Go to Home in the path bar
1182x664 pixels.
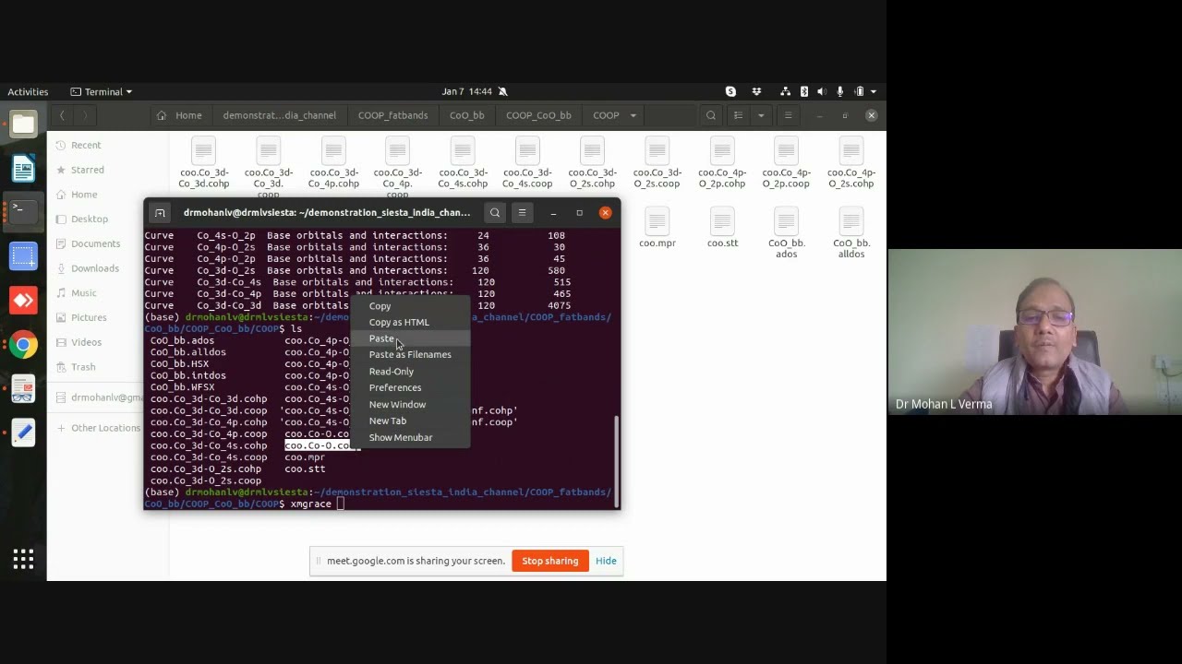click(180, 115)
